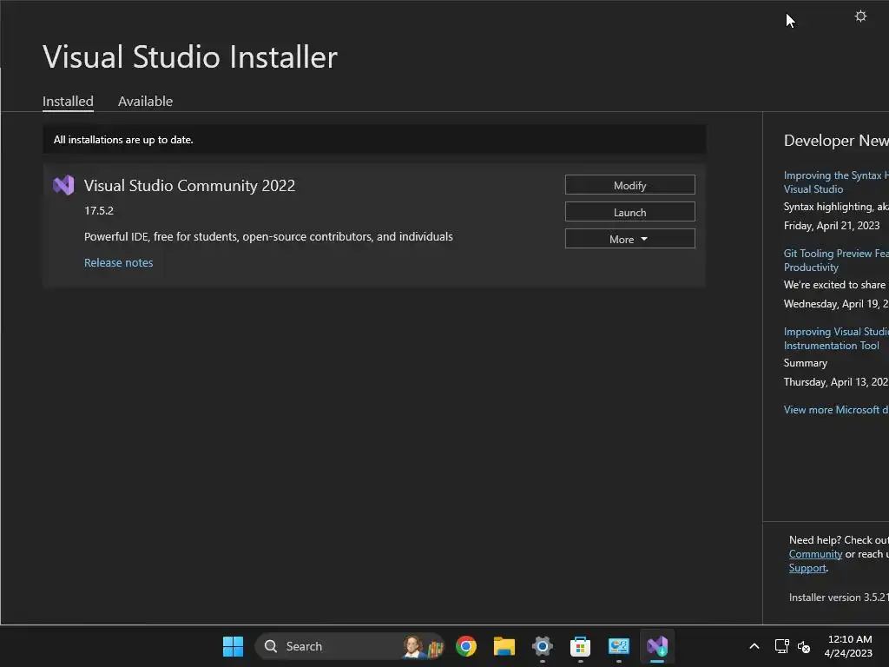Switch to the Installed tab
The height and width of the screenshot is (667, 889).
(x=68, y=102)
